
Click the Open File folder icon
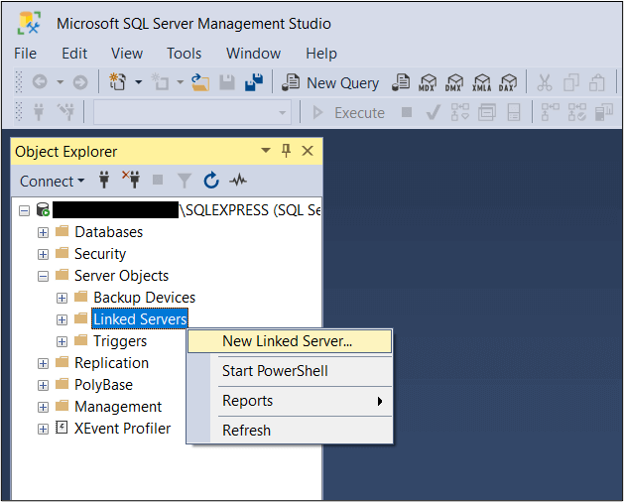point(200,83)
